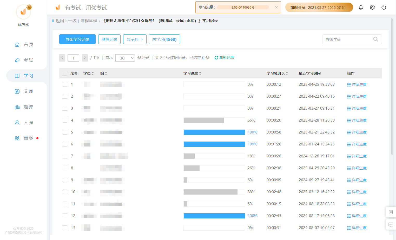The width and height of the screenshot is (396, 240).
Task: Go to previous page arrow
Action: click(62, 58)
